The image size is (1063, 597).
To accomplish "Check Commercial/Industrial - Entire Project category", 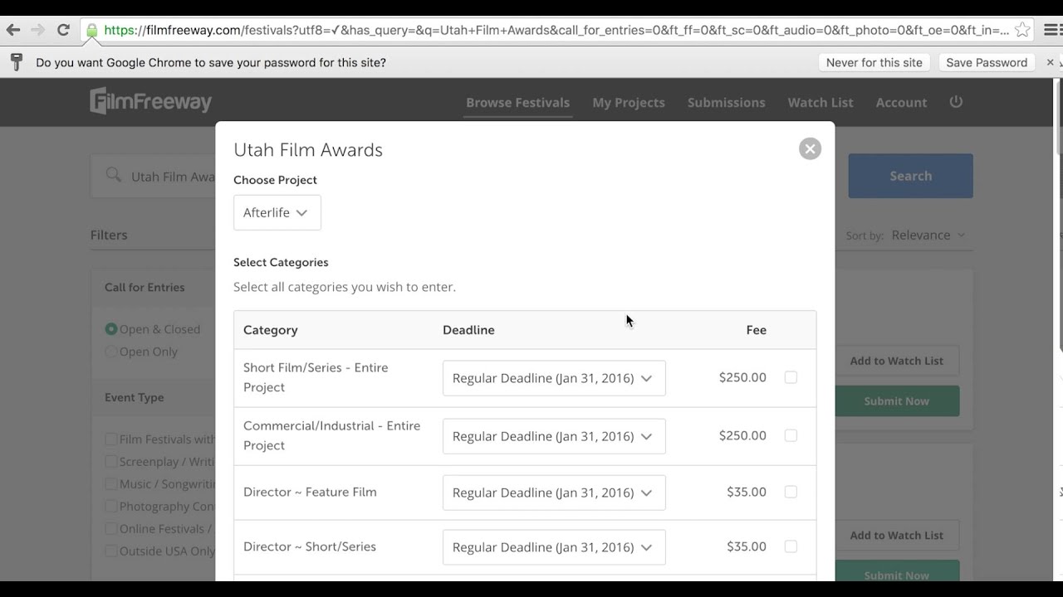I will 791,435.
